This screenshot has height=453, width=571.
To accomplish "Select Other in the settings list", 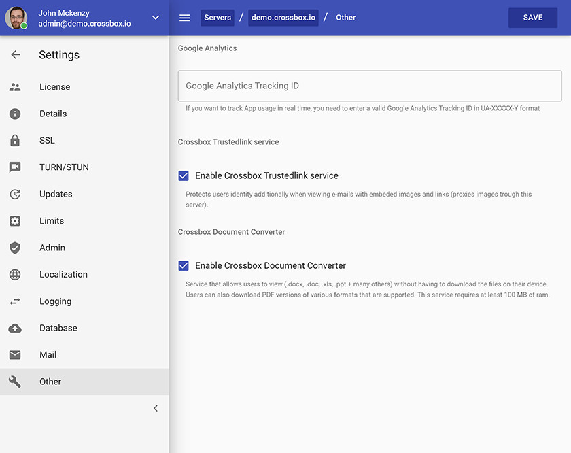I will [x=84, y=382].
